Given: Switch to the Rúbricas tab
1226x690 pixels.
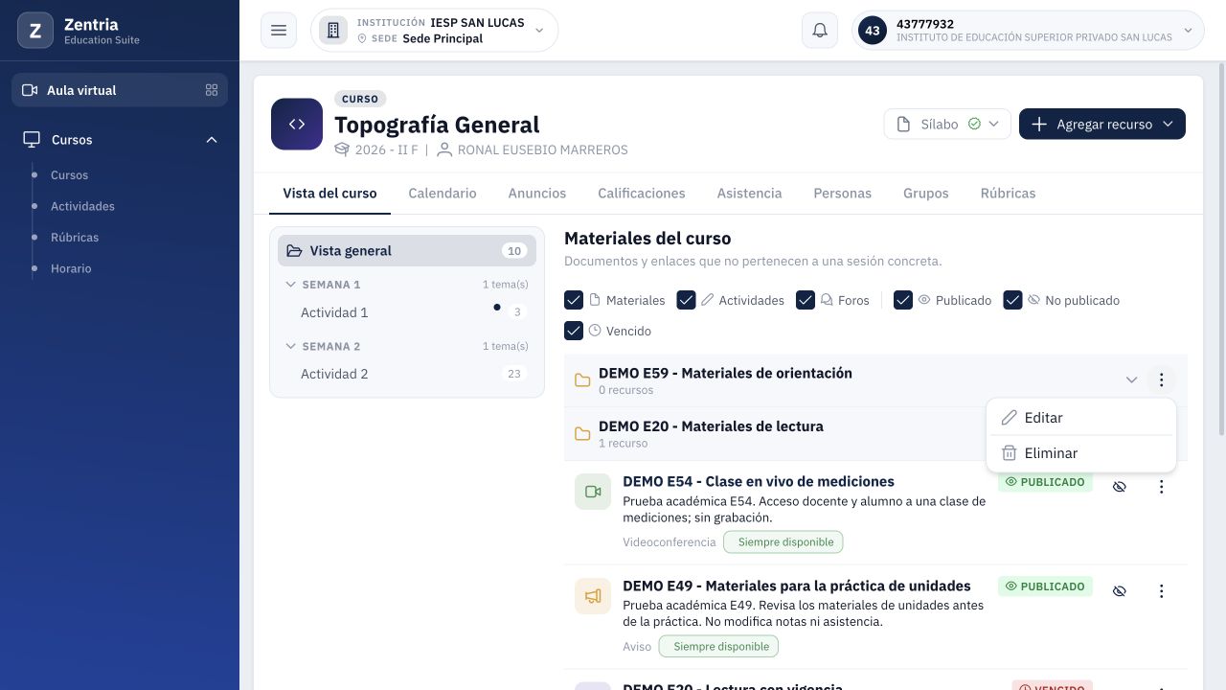Looking at the screenshot, I should point(1008,193).
